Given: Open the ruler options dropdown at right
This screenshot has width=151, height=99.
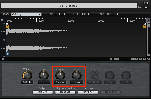Looking at the screenshot, I should (x=149, y=20).
